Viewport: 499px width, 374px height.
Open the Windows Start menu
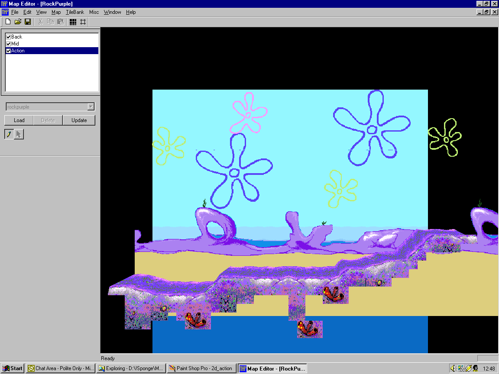click(x=13, y=368)
